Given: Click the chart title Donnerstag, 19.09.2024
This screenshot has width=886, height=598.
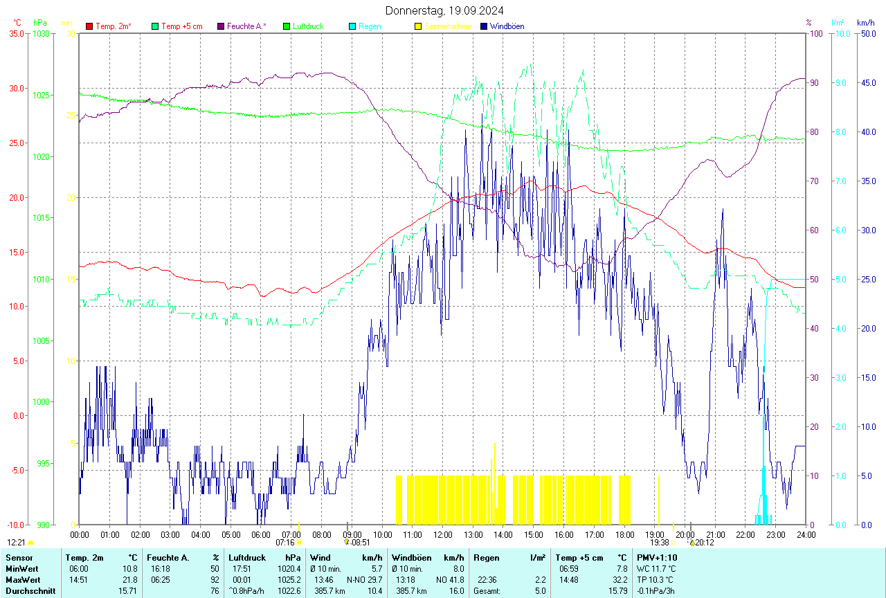Looking at the screenshot, I should click(x=444, y=10).
